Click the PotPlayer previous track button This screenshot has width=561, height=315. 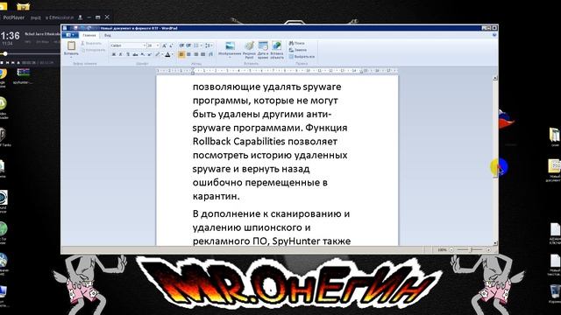8,62
